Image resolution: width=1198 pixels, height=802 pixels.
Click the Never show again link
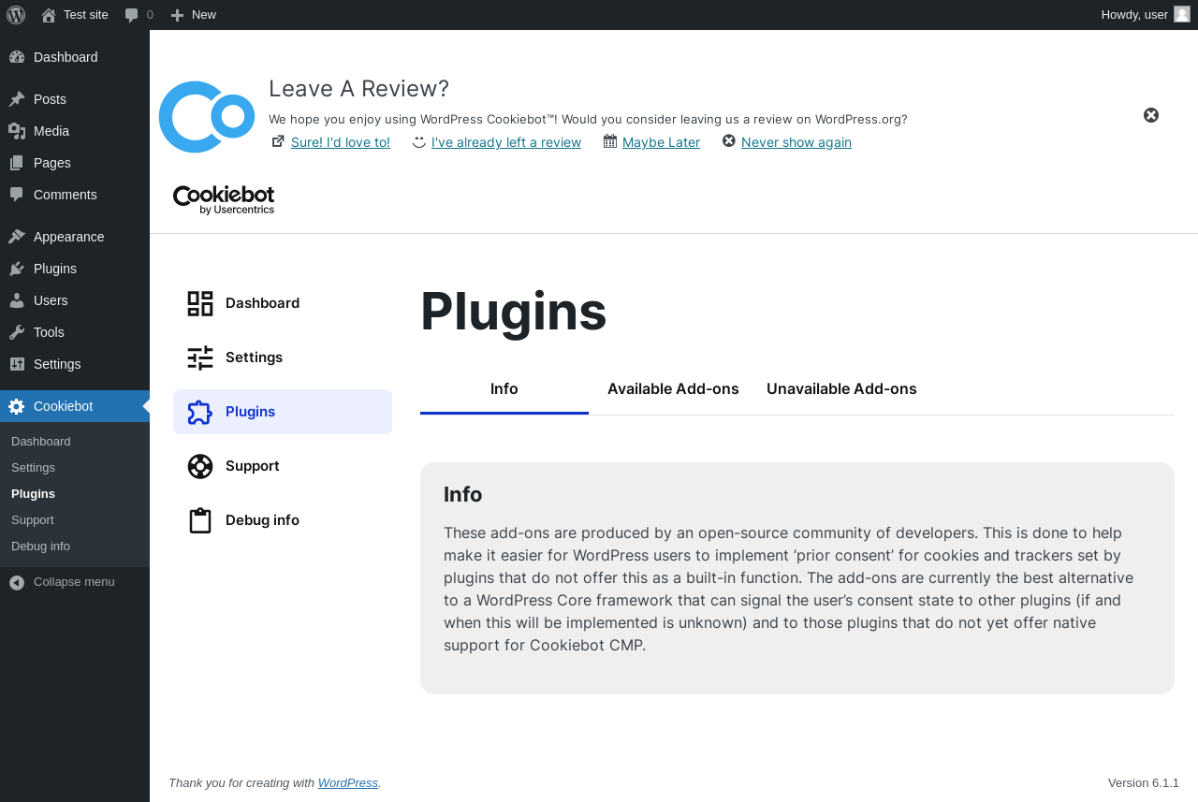tap(796, 142)
